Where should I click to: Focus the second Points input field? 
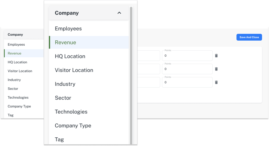click(187, 69)
